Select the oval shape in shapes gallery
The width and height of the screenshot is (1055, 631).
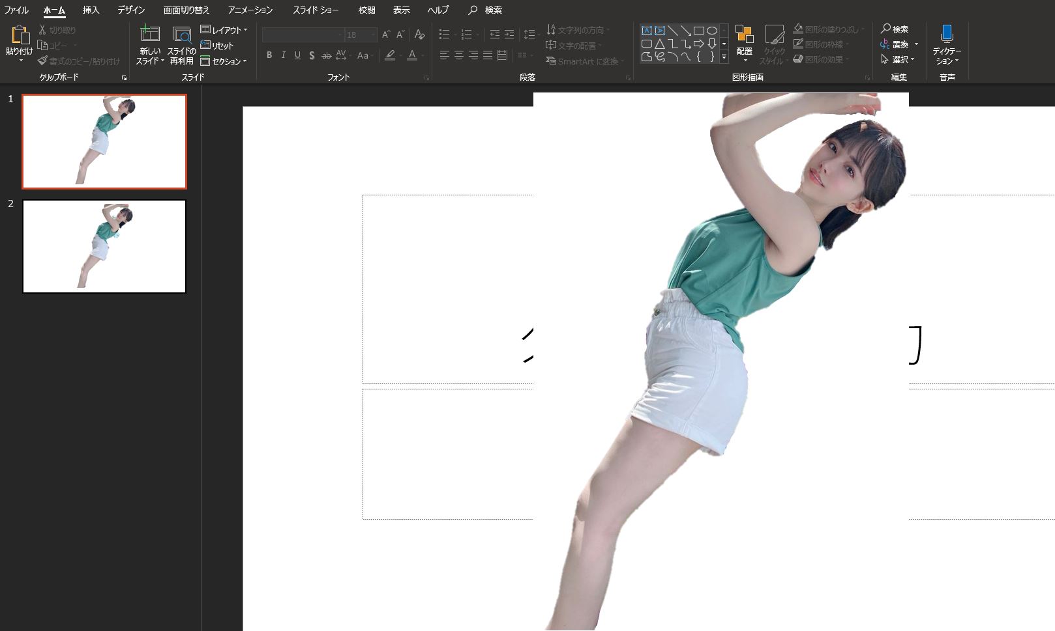point(711,31)
